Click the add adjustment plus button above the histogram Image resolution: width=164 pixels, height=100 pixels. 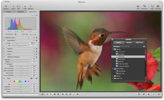point(33,15)
